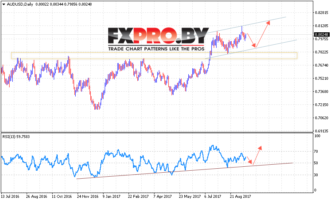
Task: Select the 0.73680 price axis label
Action: pos(322,92)
